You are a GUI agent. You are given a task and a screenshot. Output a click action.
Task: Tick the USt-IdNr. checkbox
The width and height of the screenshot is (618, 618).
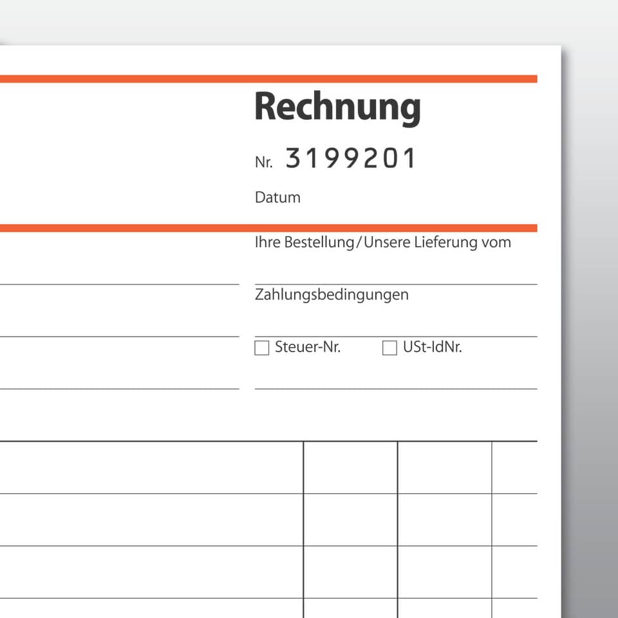[x=389, y=348]
